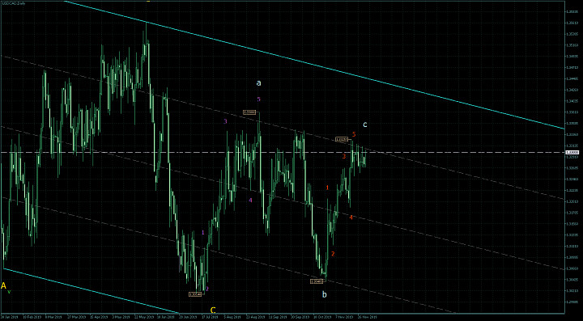The width and height of the screenshot is (583, 321).
Task: Click the red wave number 3 label
Action: coord(344,157)
